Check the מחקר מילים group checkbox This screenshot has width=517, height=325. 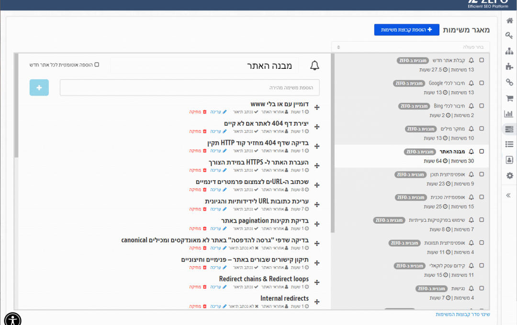482,129
